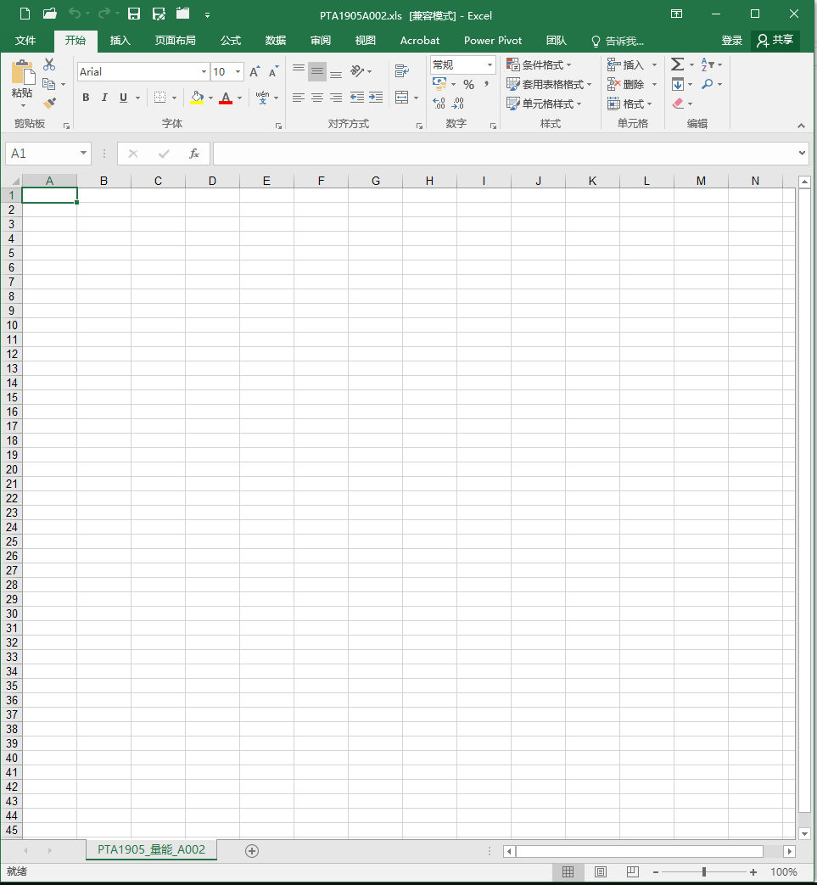Switch to Page Layout view in status bar
817x885 pixels.
601,872
